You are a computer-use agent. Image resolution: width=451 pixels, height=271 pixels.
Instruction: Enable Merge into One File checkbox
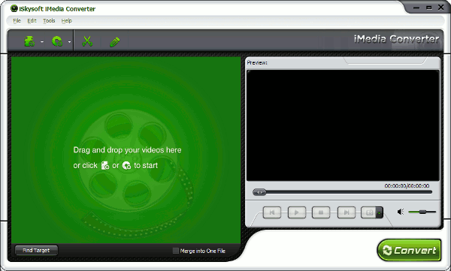[x=175, y=251]
